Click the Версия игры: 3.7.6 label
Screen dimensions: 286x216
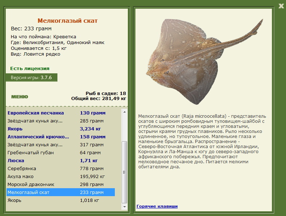[x=31, y=78]
